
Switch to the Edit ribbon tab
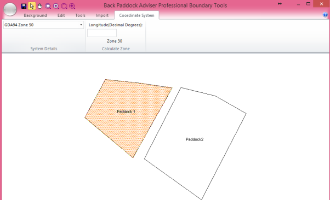[x=61, y=15]
